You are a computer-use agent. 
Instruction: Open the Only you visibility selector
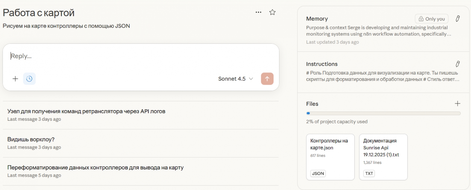431,19
